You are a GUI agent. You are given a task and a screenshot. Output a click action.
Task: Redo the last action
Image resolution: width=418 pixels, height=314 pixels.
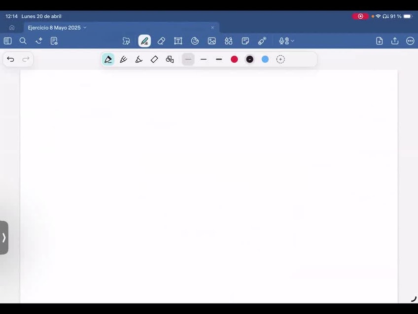(x=26, y=59)
